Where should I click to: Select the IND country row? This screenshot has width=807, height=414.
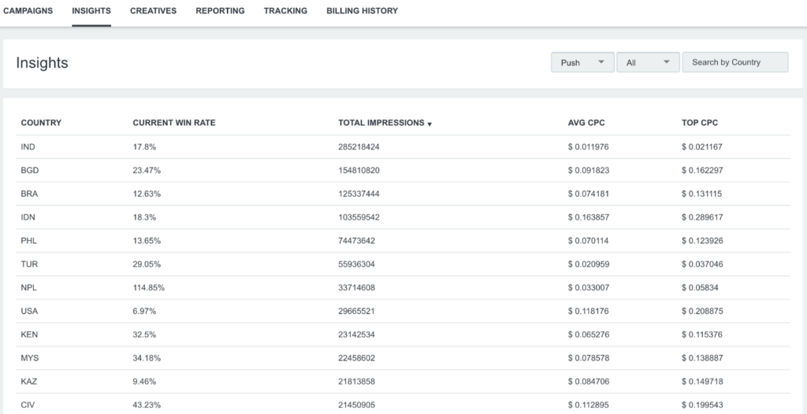coord(28,147)
